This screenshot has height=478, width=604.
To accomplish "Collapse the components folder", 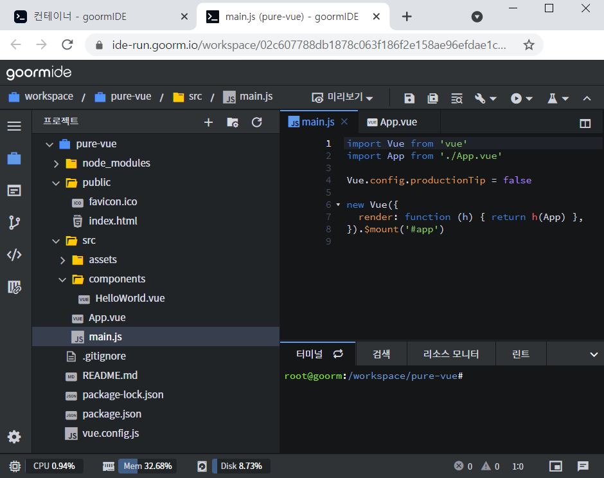I will coord(62,280).
